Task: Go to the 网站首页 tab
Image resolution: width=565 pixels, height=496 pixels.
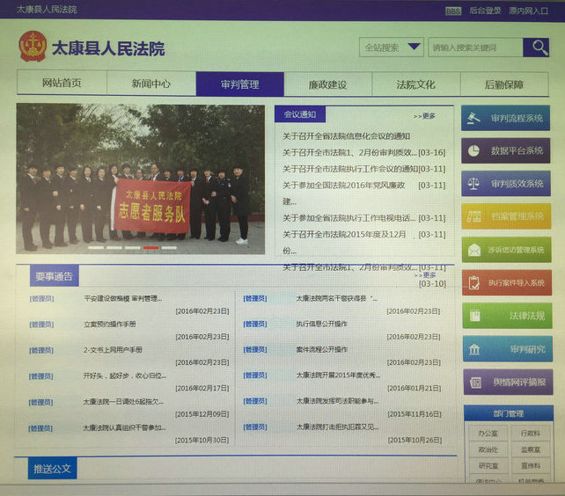Action: click(62, 83)
